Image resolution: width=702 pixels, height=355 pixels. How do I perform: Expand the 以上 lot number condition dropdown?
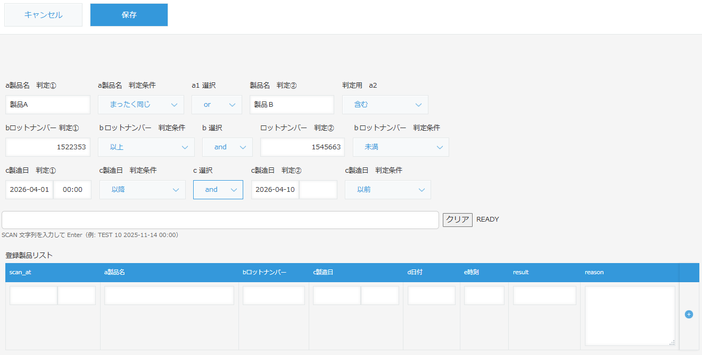[x=146, y=147]
